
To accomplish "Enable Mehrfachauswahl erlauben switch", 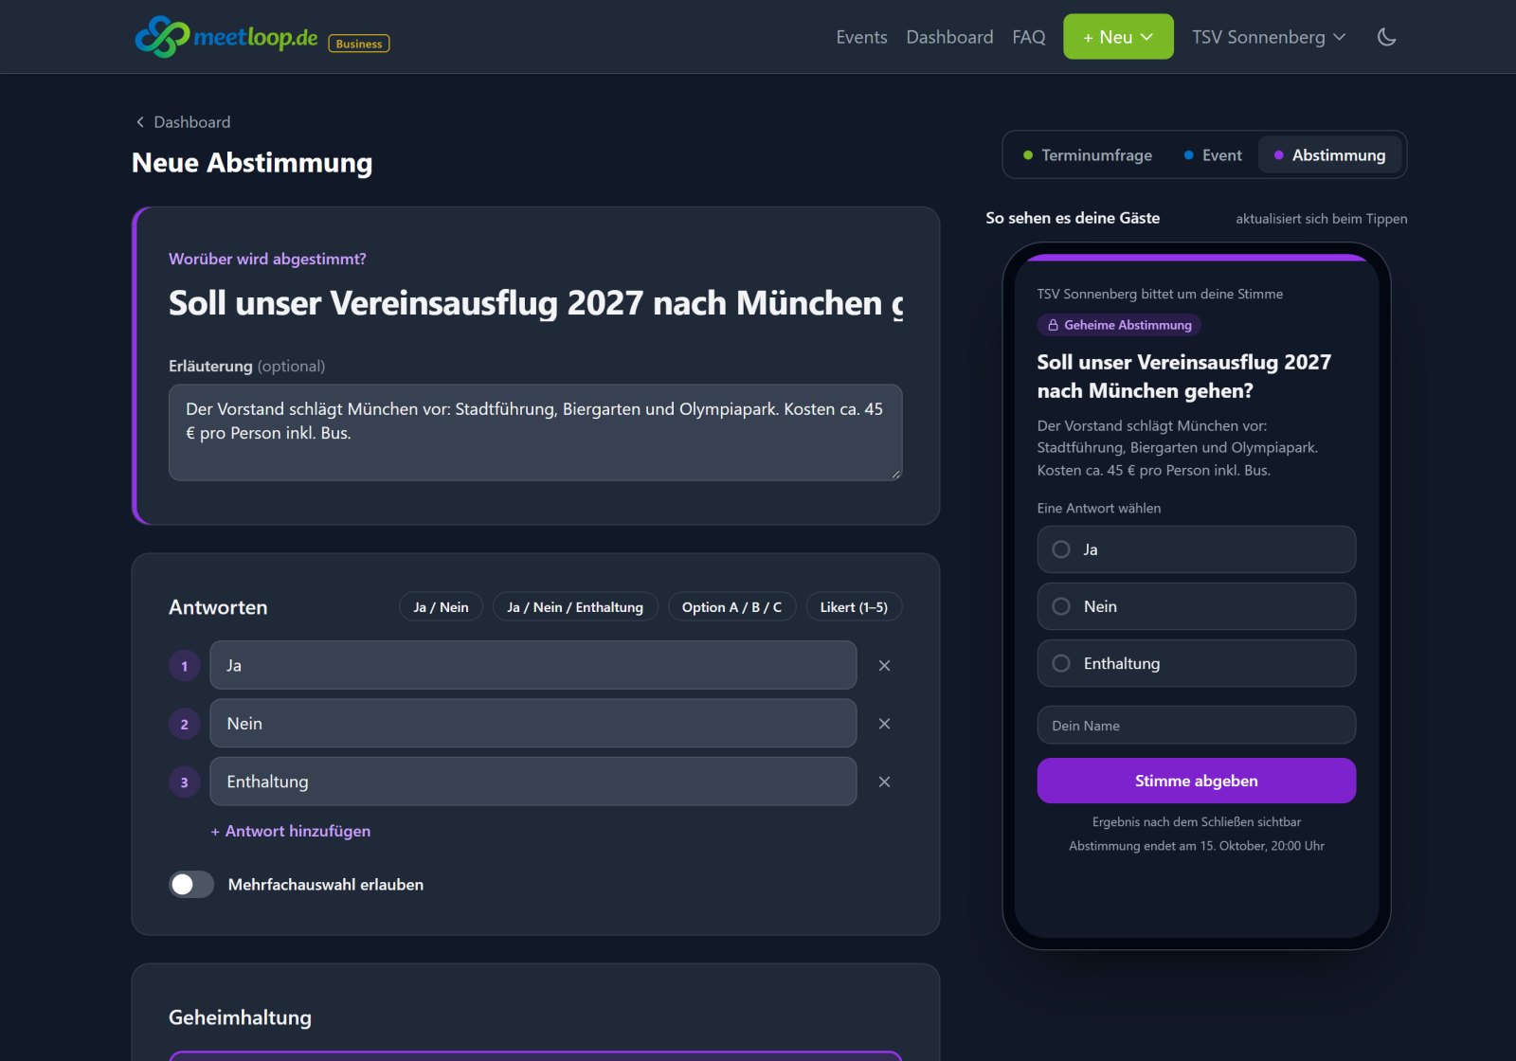I will click(x=191, y=885).
